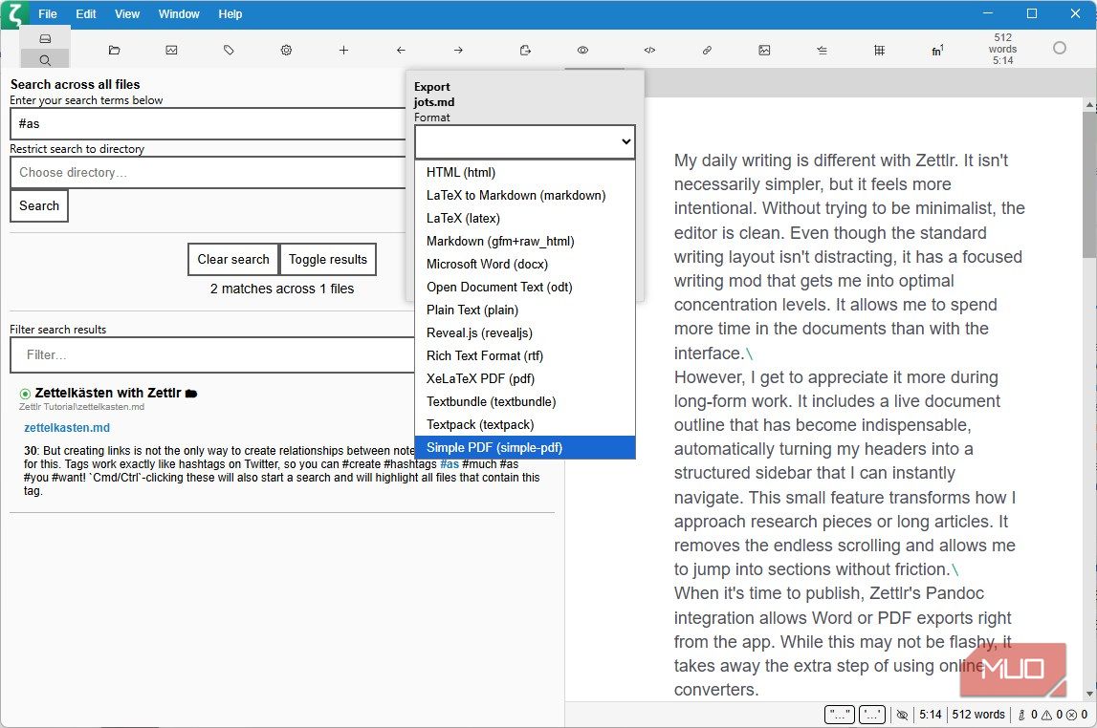Toggle the pomodoro timer circle
This screenshot has height=728, width=1097.
pyautogui.click(x=1059, y=48)
